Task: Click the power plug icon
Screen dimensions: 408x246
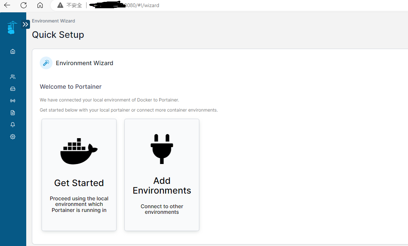Action: (162, 149)
